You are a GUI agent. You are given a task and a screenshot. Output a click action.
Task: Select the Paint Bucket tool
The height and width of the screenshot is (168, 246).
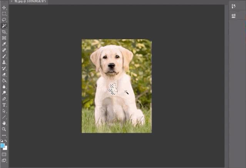pyautogui.click(x=4, y=81)
